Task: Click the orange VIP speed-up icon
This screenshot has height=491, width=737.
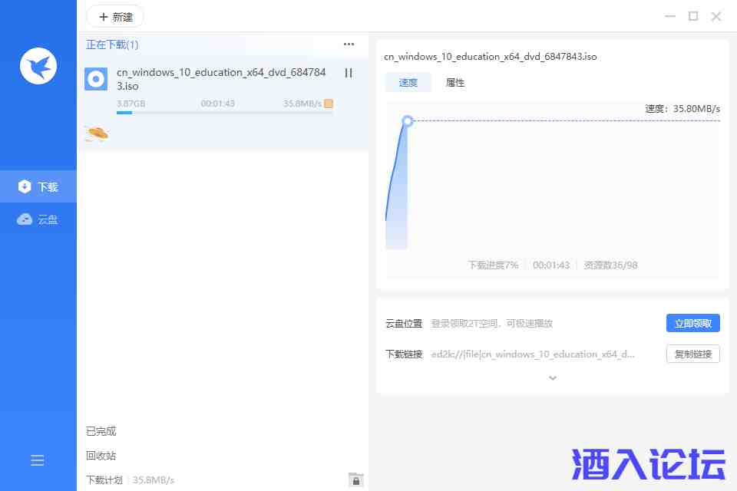Action: pos(329,104)
